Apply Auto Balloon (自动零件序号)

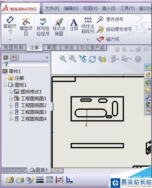(114, 29)
